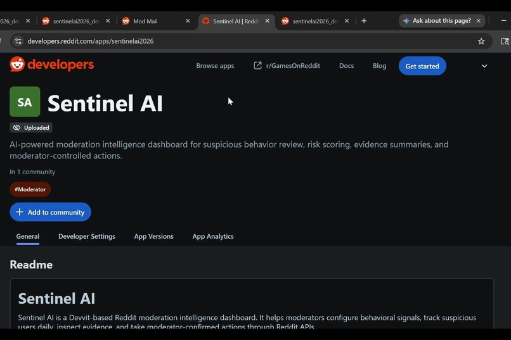Open the App Analytics tab
This screenshot has width=511, height=340.
213,237
